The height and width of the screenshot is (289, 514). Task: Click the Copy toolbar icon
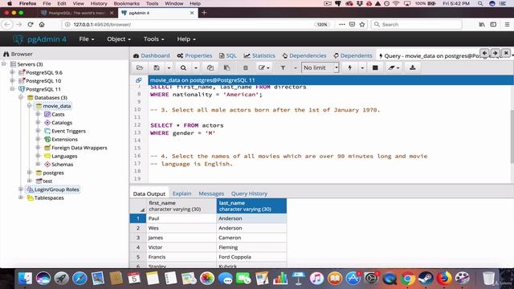tap(210, 67)
